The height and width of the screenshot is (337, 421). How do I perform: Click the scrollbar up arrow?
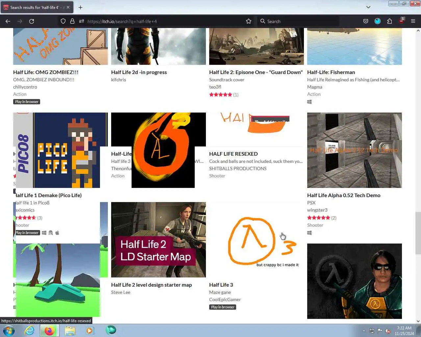(x=418, y=31)
